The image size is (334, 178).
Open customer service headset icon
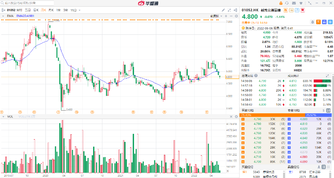pyautogui.click(x=287, y=3)
